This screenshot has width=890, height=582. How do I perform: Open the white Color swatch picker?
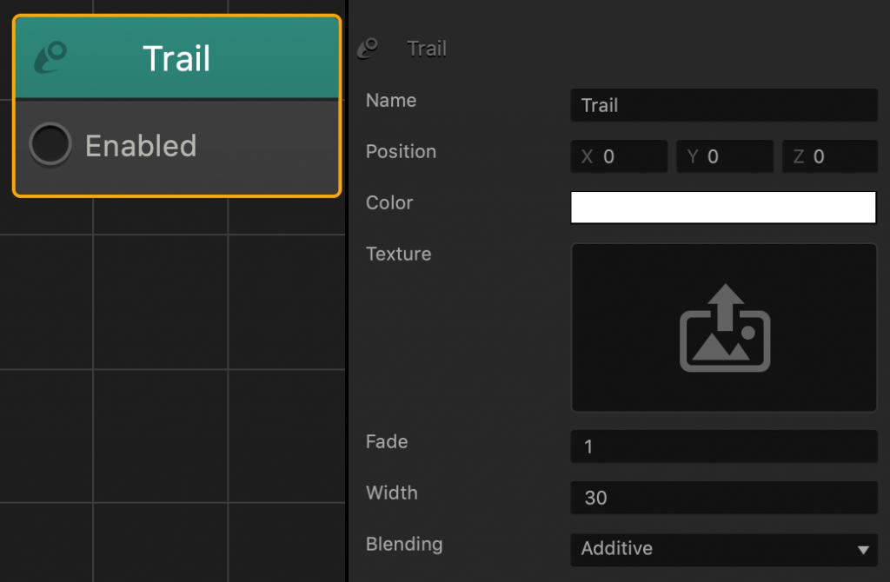[723, 207]
